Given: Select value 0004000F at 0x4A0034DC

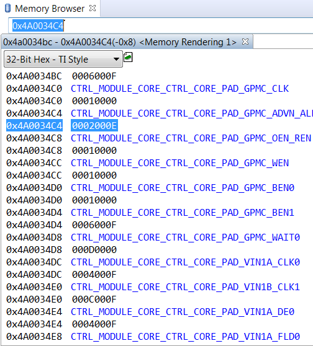Looking at the screenshot, I should (94, 275).
